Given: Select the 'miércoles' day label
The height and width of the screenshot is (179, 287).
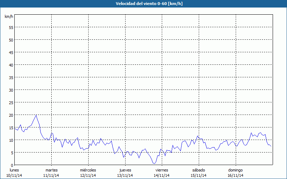Looking at the screenshot, I should (88, 170).
